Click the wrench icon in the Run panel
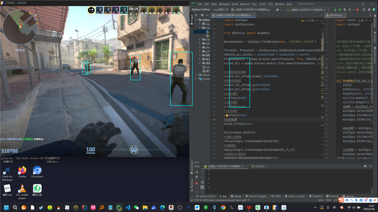The image size is (378, 212). [x=196, y=177]
